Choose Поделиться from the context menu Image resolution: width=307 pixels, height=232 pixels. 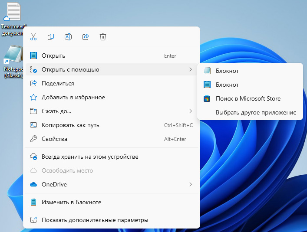tap(112, 83)
